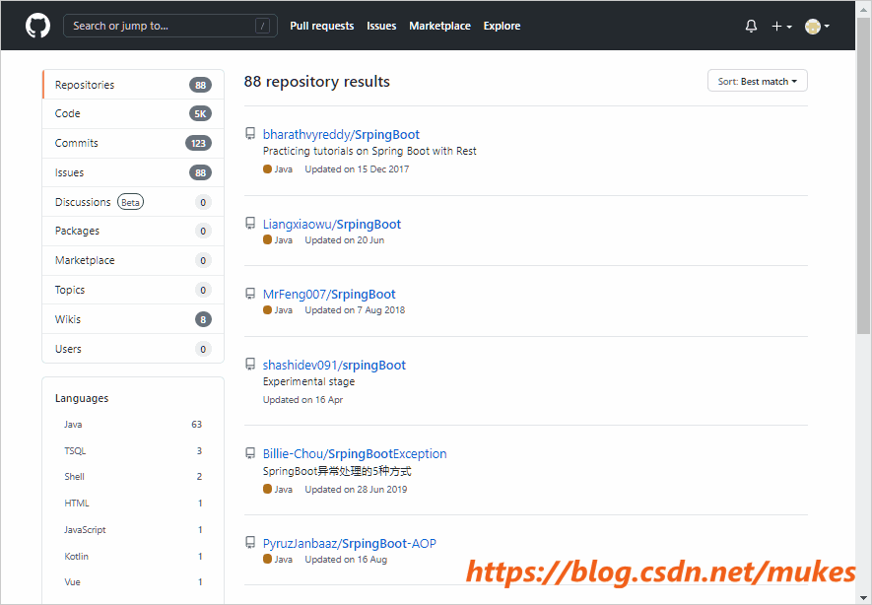Click repo icon beside shashidev091/srpingBoot
Screen dimensions: 872x605
250,364
